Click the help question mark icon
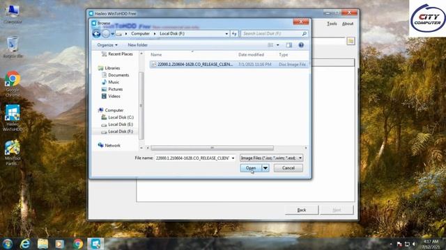This screenshot has width=446, height=250. pyautogui.click(x=301, y=45)
